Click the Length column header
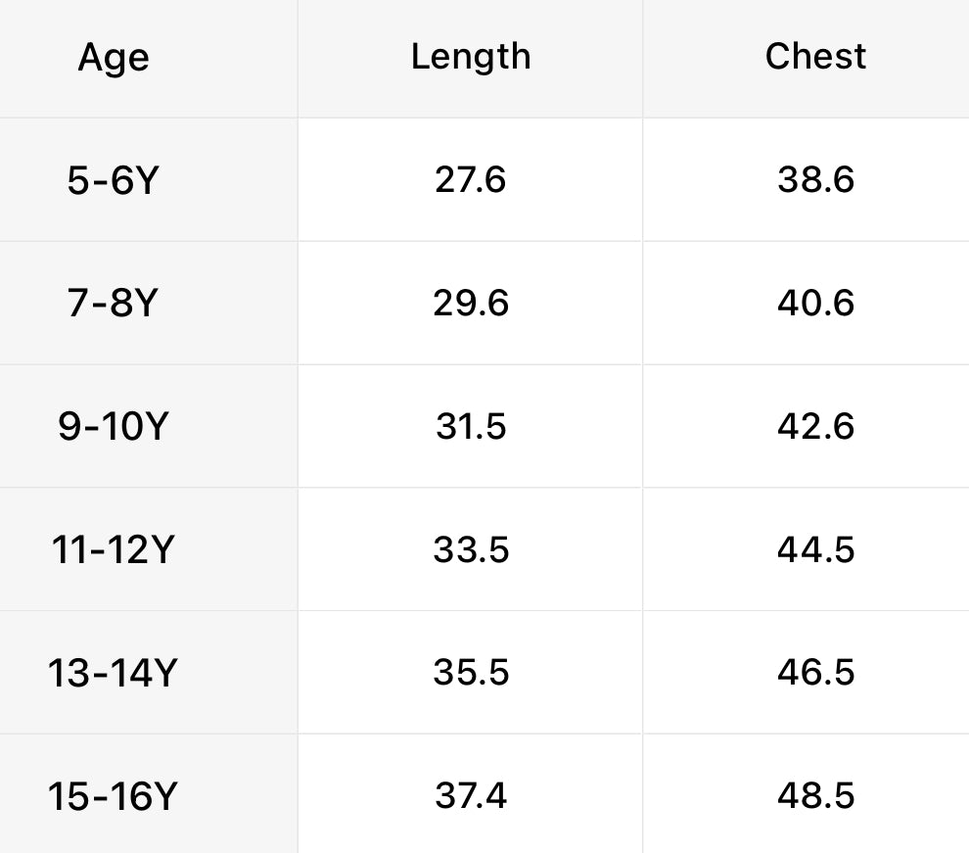Image resolution: width=969 pixels, height=853 pixels. coord(471,57)
